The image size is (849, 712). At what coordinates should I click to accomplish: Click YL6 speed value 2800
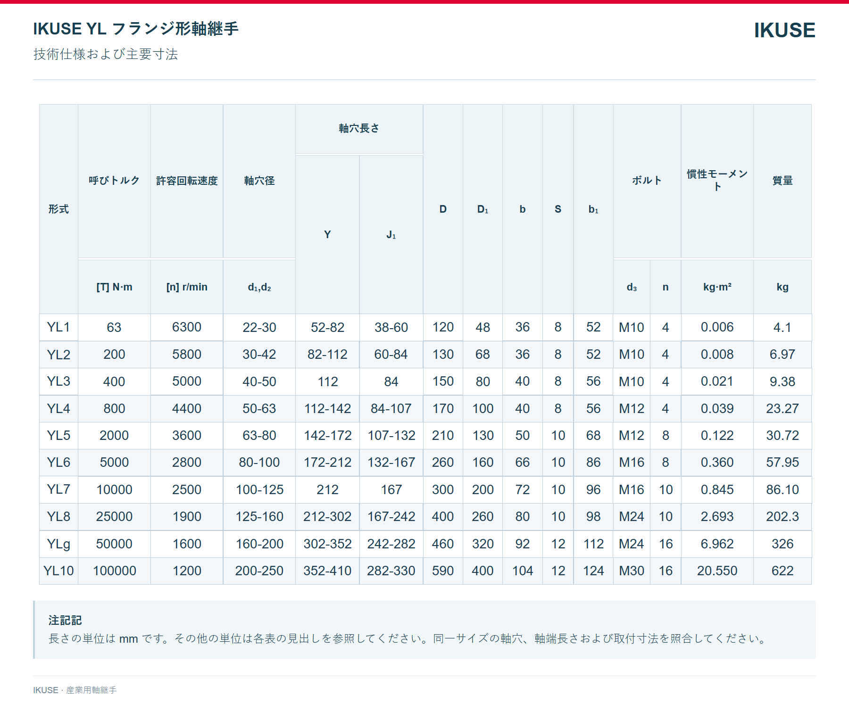tap(187, 463)
